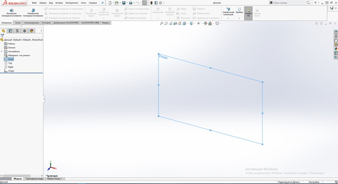Click the Print icon in the top toolbar

[x=131, y=3]
